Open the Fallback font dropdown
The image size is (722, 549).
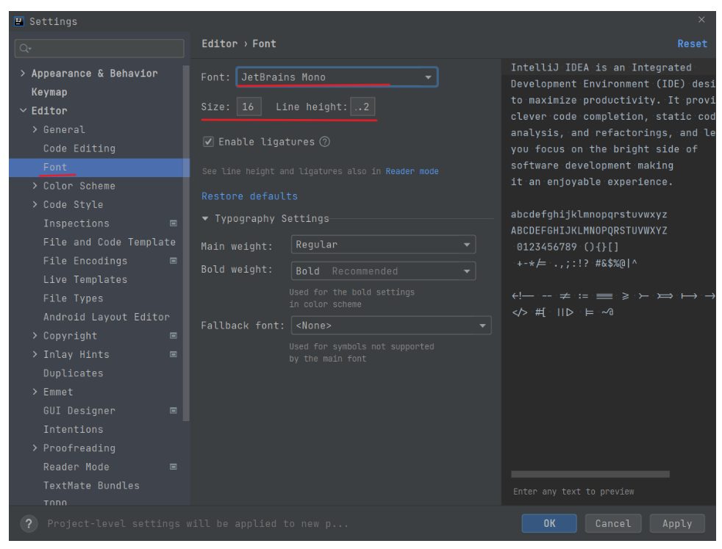[483, 325]
